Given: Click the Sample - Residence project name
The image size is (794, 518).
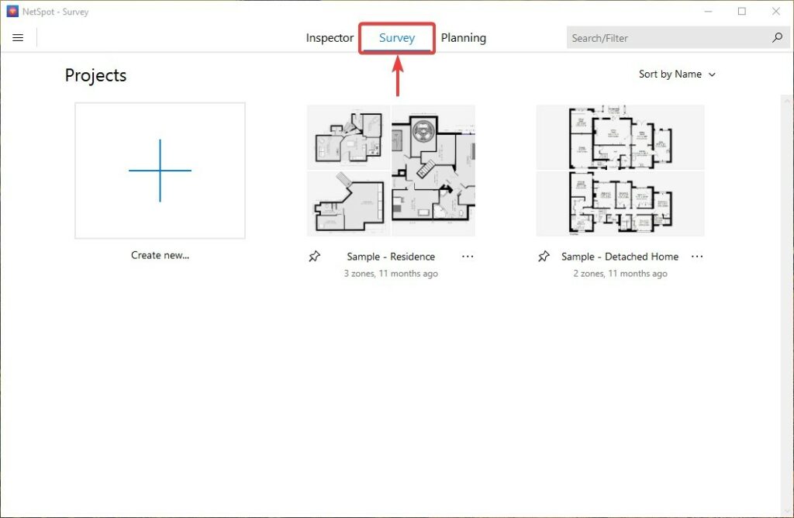Looking at the screenshot, I should tap(391, 257).
